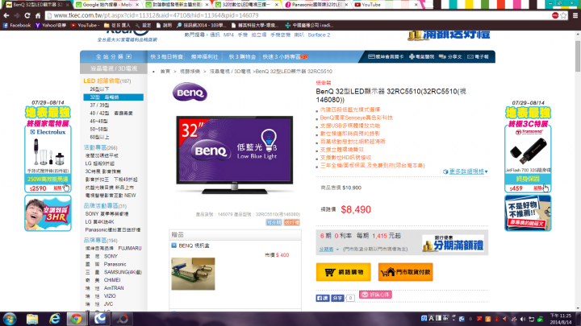Image resolution: width=581 pixels, height=326 pixels.
Task: Switch to the YouTube browser tab
Action: [386, 5]
